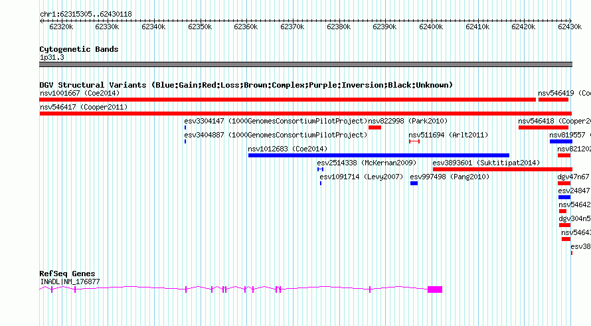Open the esv997498 (Pang2010) label
Viewport: 591px width, 326px height.
pyautogui.click(x=450, y=177)
